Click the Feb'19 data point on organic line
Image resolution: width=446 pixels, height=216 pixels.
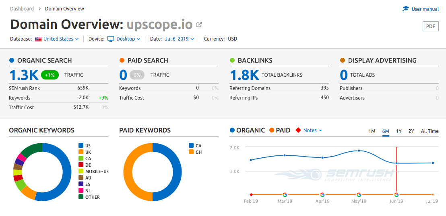tap(251, 160)
